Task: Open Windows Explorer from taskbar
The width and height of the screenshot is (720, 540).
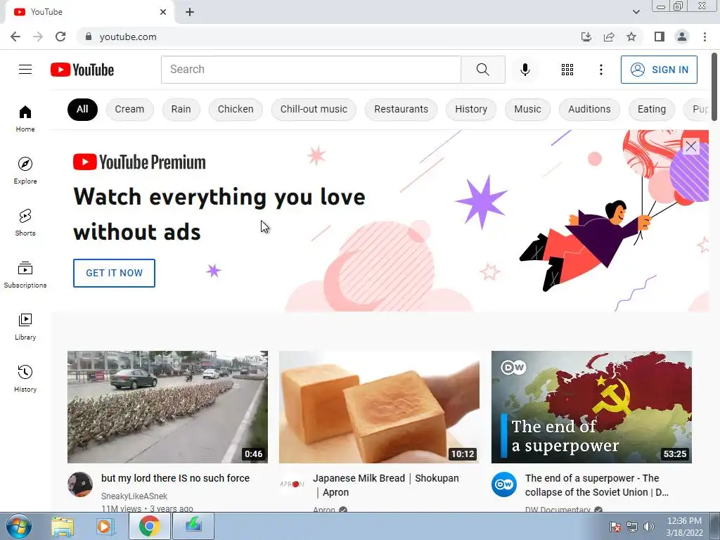Action: [63, 526]
